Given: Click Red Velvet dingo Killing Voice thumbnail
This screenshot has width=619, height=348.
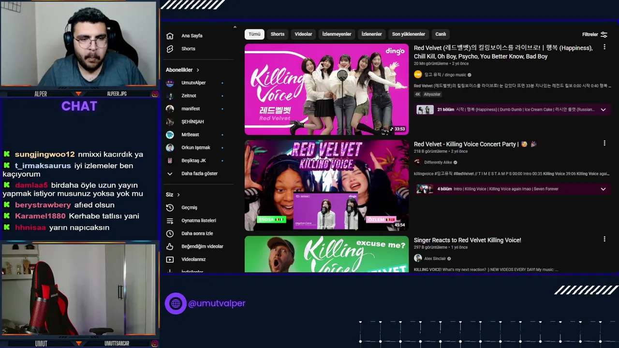Looking at the screenshot, I should tap(326, 89).
